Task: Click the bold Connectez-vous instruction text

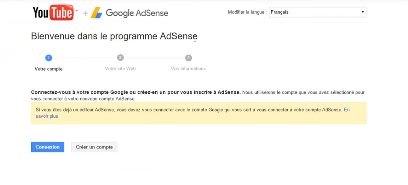Action: point(136,92)
